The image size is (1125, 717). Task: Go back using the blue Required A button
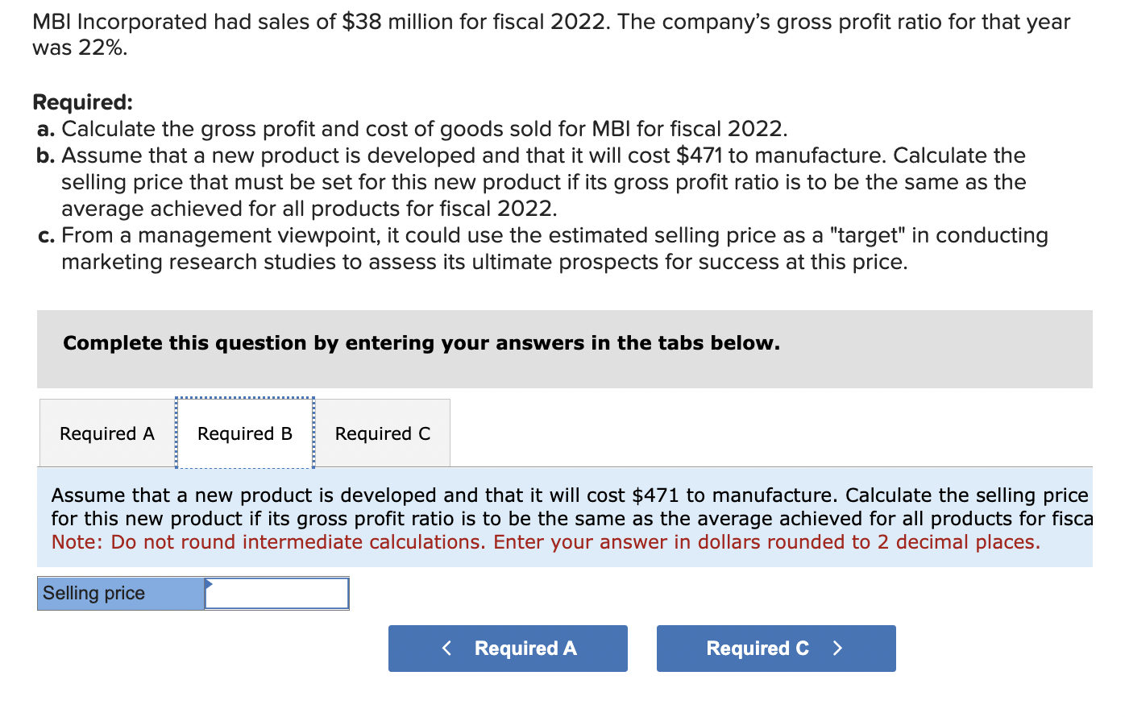point(508,649)
